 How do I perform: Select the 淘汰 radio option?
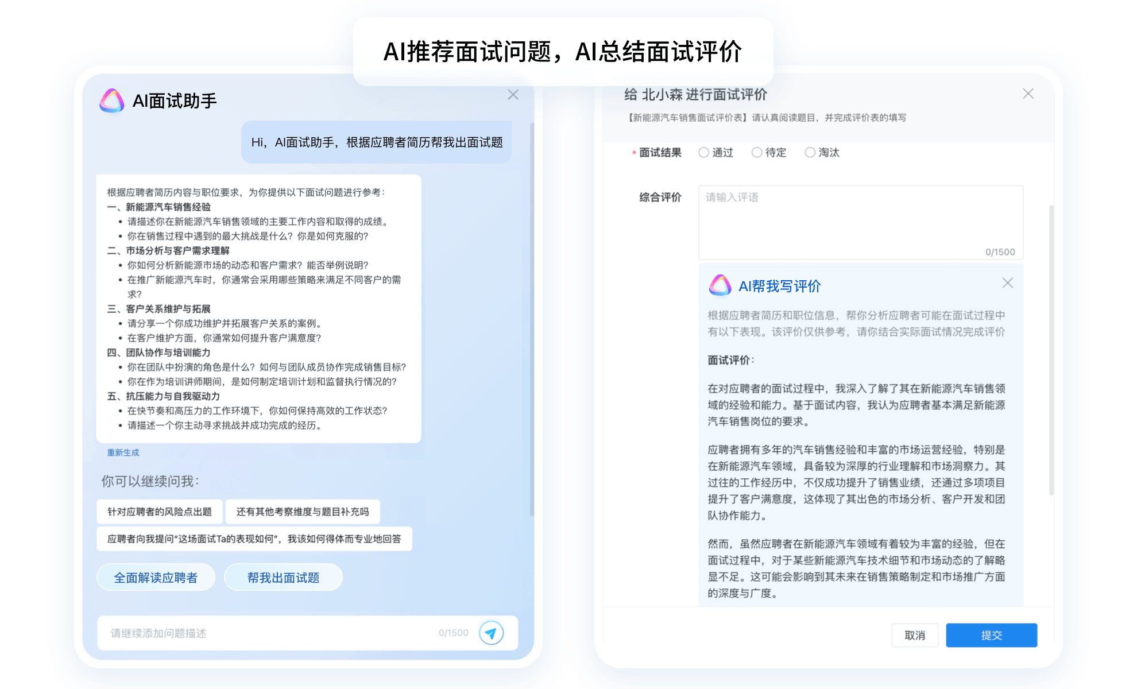[x=810, y=153]
